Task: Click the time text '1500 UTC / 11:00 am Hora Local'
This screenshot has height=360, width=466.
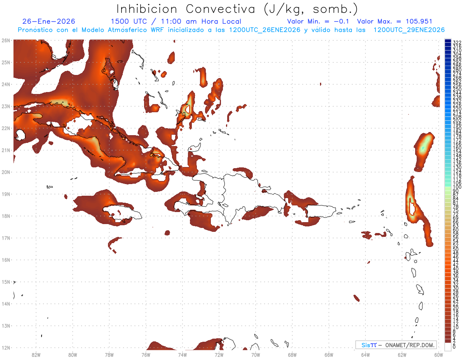Action: 176,22
